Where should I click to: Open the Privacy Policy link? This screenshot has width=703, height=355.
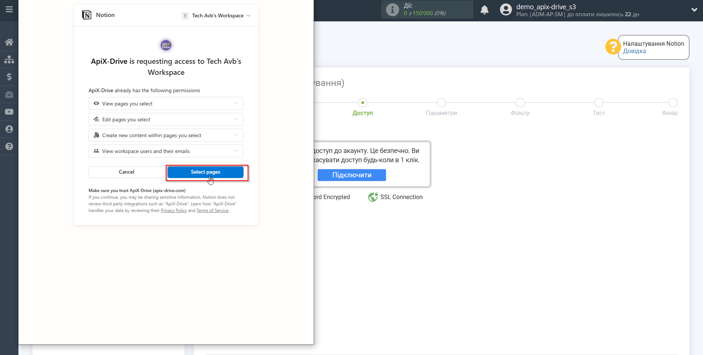coord(174,210)
